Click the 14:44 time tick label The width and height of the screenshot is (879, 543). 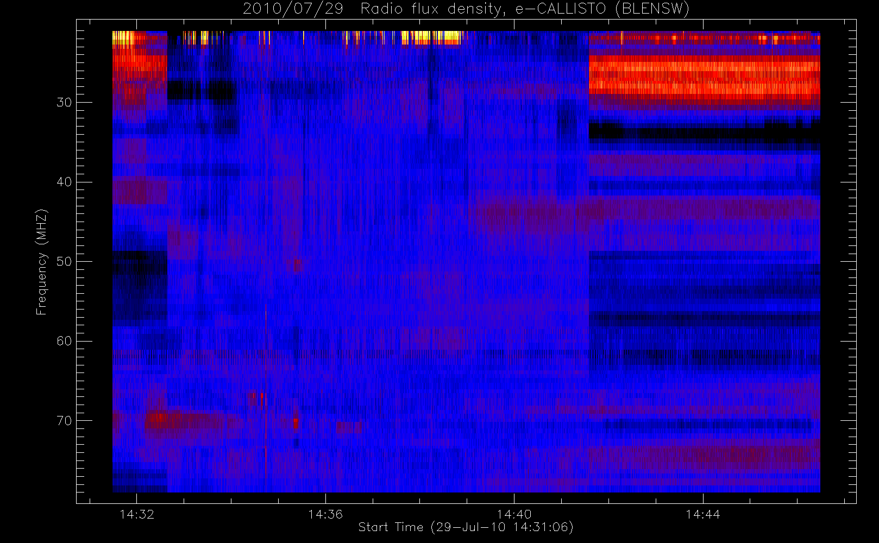(703, 514)
